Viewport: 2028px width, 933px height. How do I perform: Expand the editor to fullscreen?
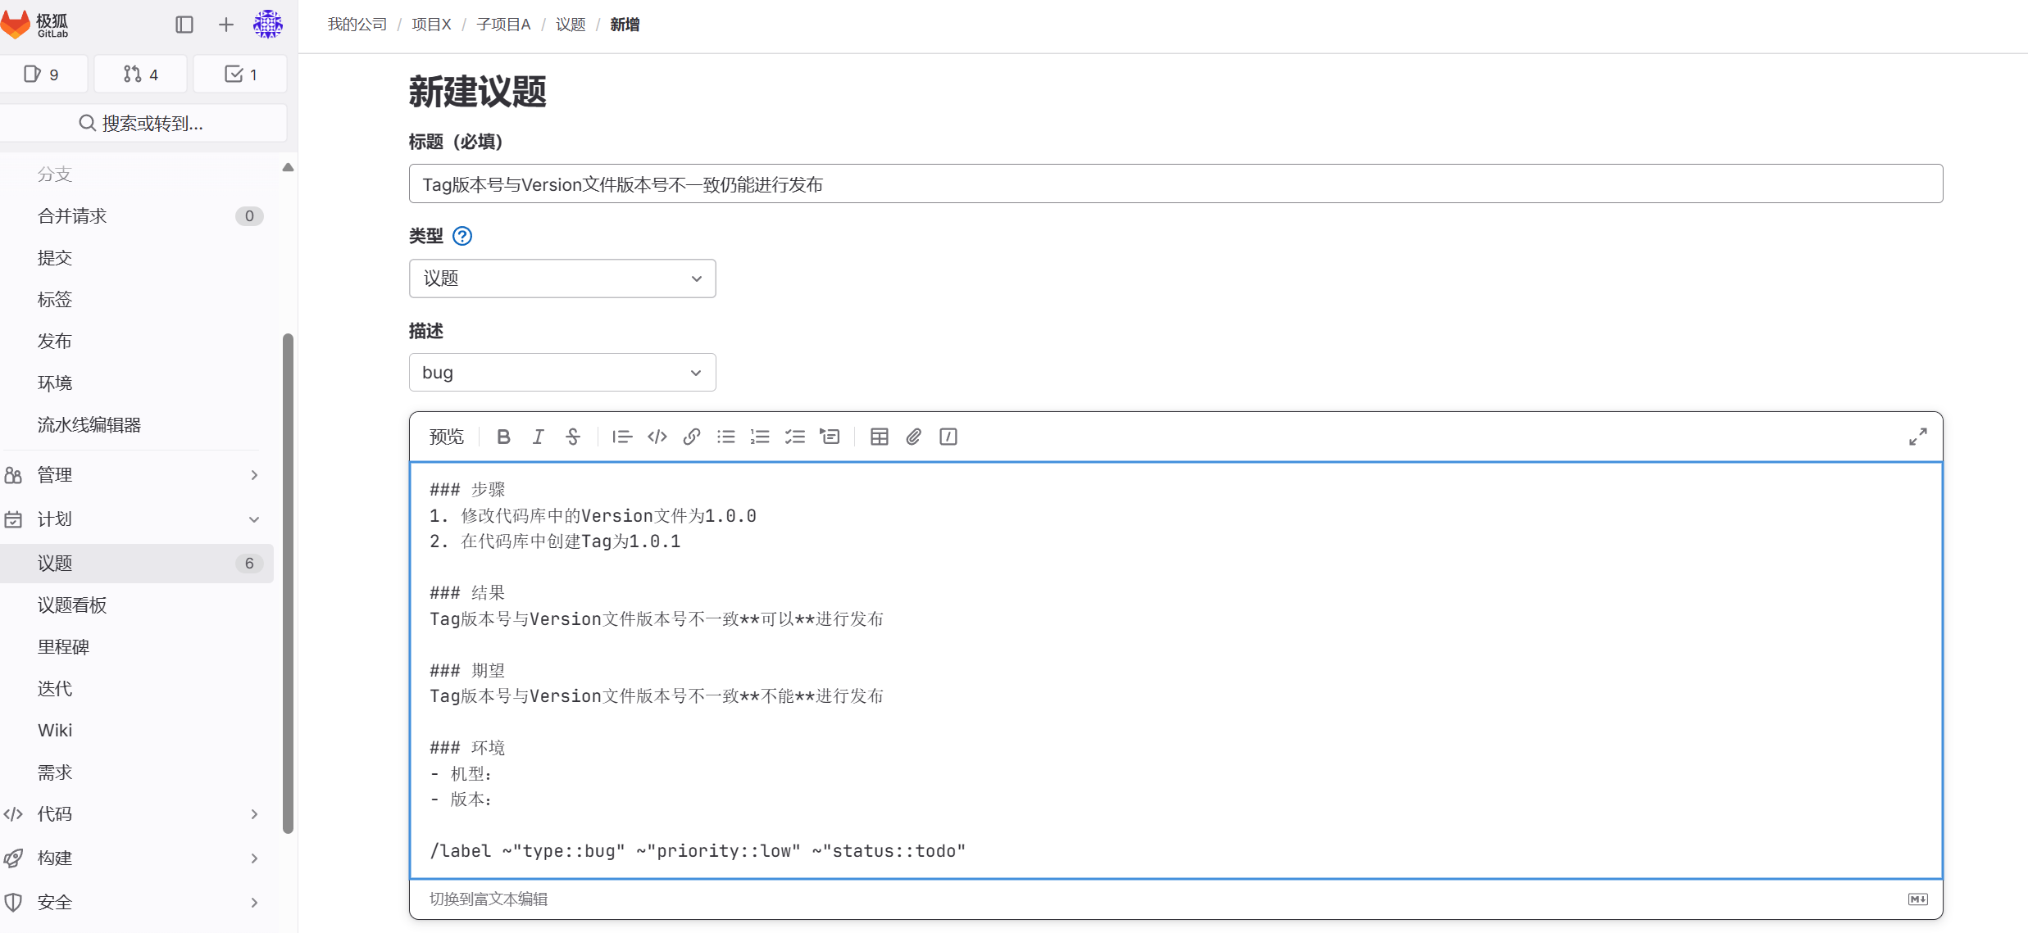click(1917, 437)
